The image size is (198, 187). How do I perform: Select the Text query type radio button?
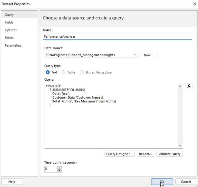point(48,72)
